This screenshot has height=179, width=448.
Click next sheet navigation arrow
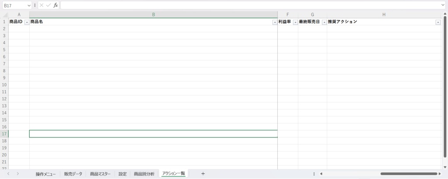pos(17,174)
